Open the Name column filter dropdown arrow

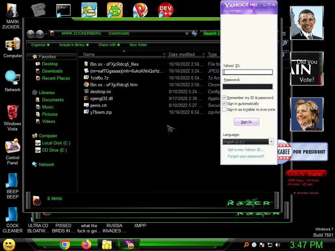coord(164,55)
